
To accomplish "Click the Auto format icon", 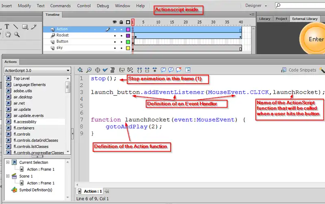I will click(113, 70).
